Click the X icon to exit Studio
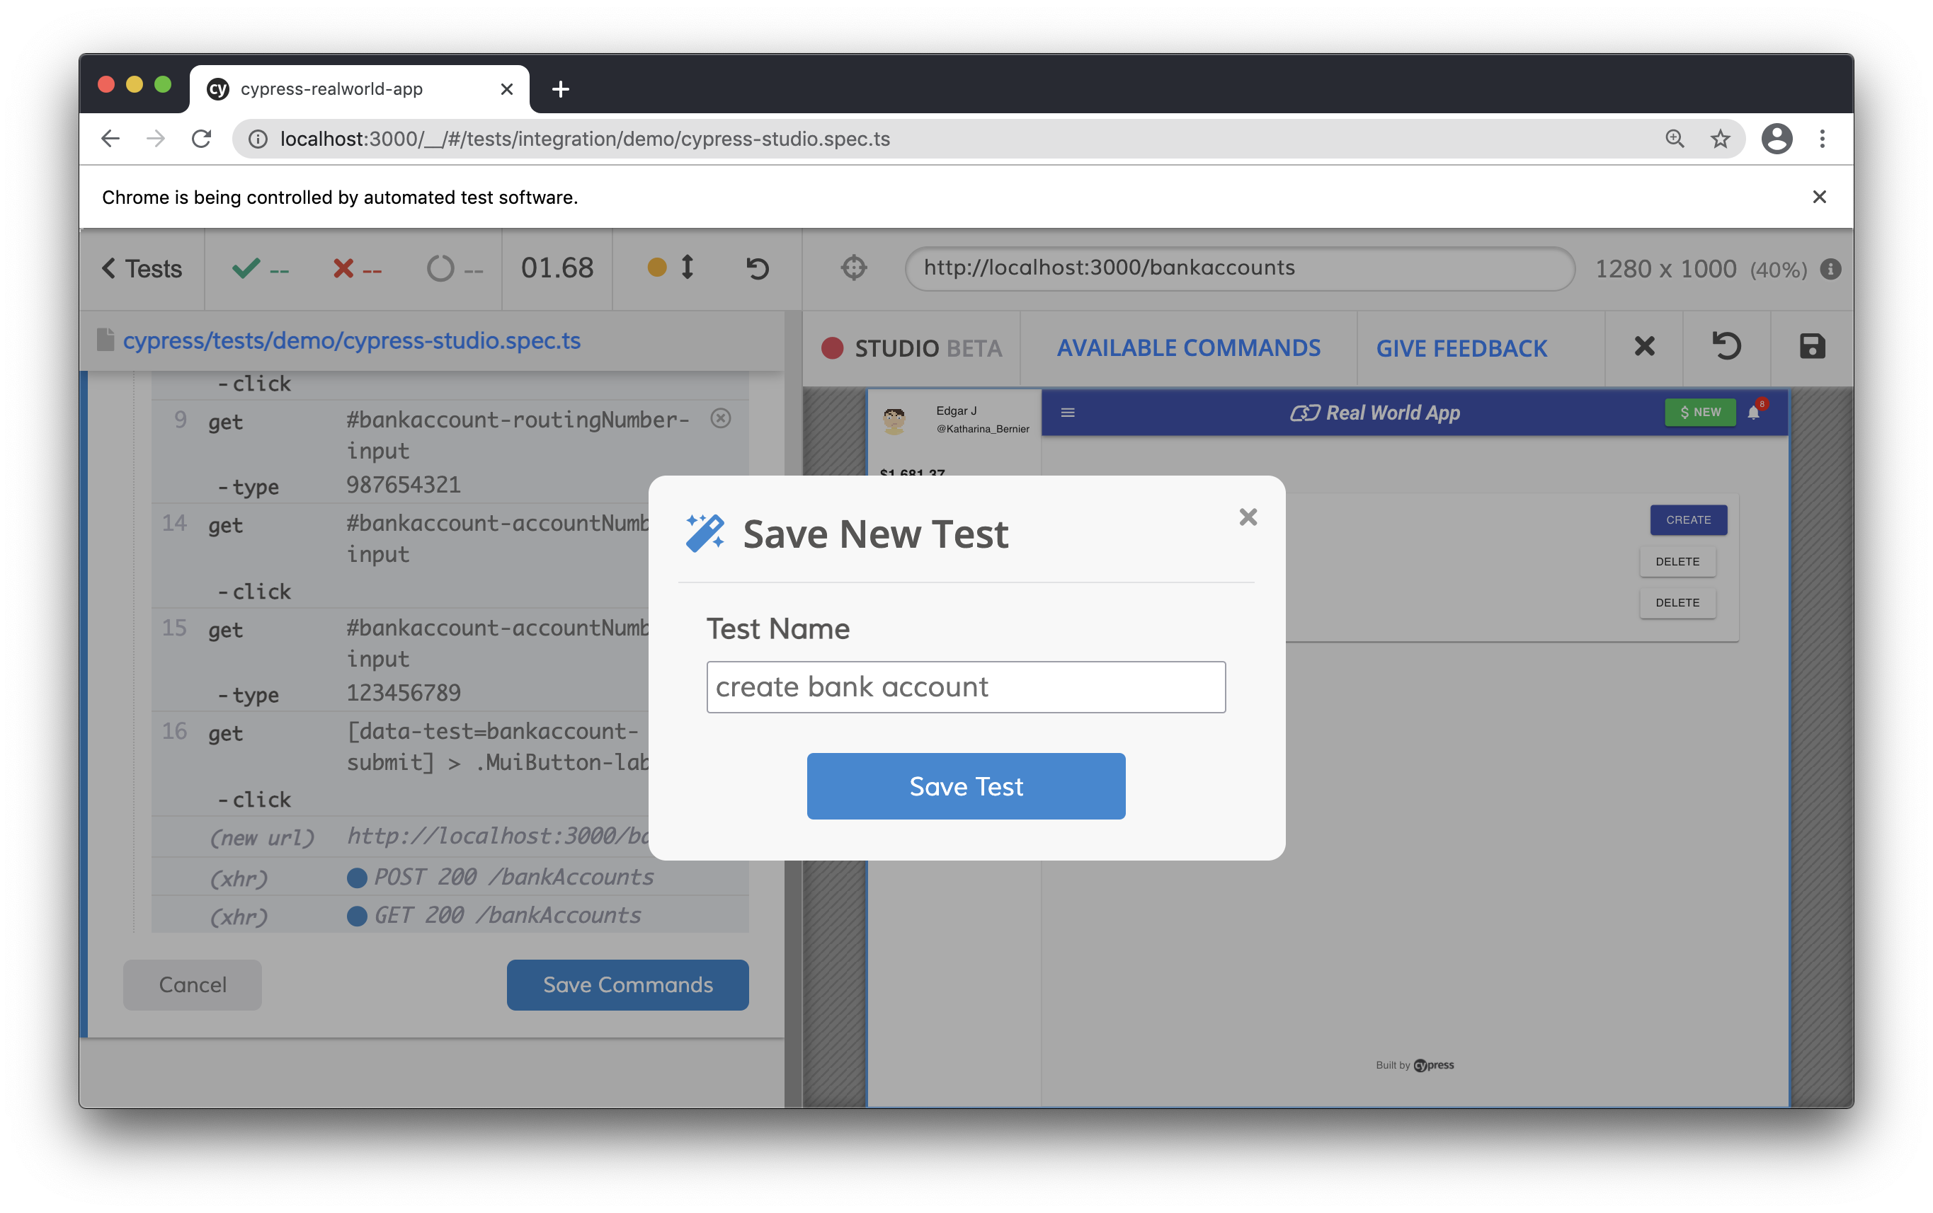Screen dimensions: 1933x1213 (x=1644, y=347)
